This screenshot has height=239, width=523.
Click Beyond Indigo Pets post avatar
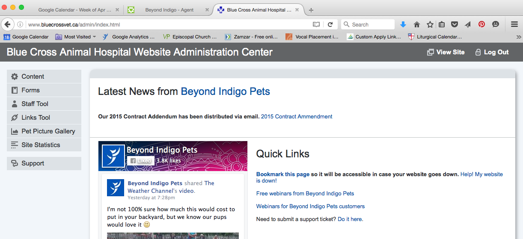click(116, 188)
